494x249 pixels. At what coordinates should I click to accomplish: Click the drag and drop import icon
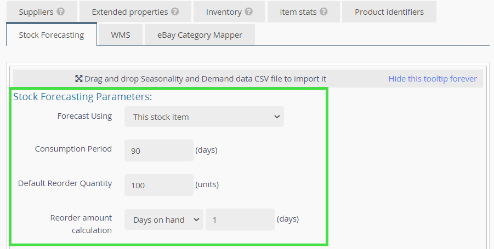(x=78, y=79)
